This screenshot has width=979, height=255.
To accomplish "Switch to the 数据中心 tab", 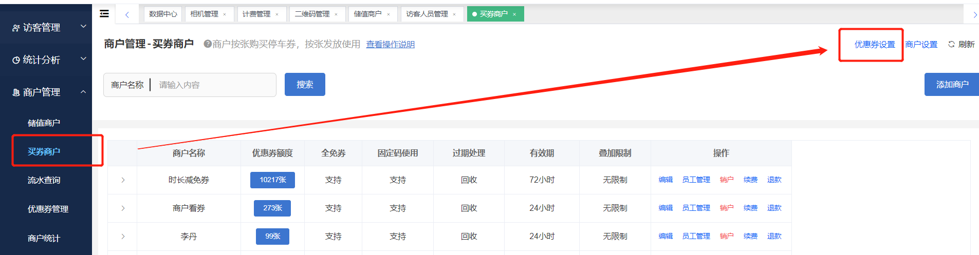I will (163, 14).
